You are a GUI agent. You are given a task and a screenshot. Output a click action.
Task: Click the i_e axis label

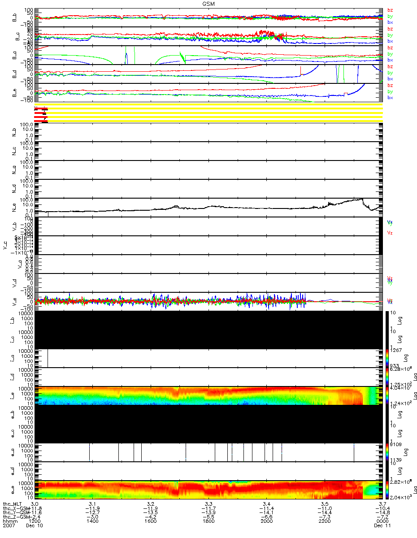13,396
